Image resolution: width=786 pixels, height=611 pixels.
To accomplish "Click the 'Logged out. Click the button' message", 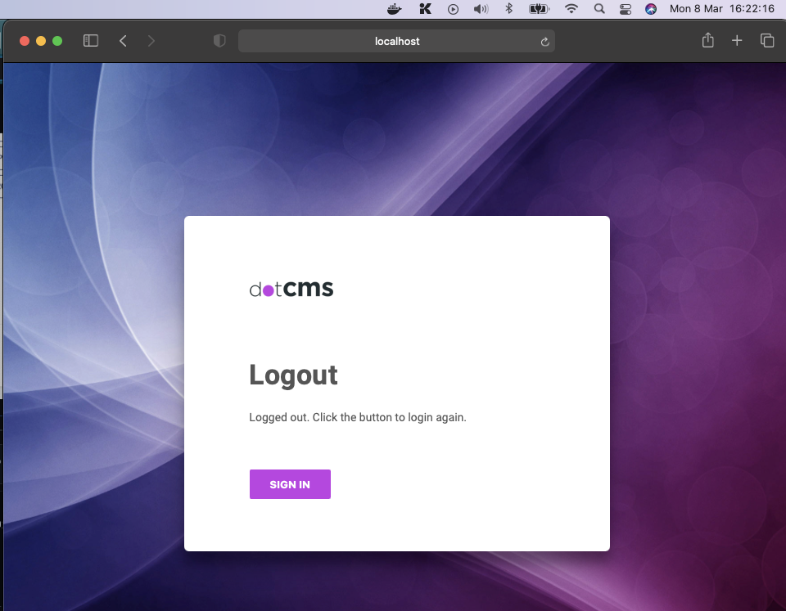I will tap(358, 417).
